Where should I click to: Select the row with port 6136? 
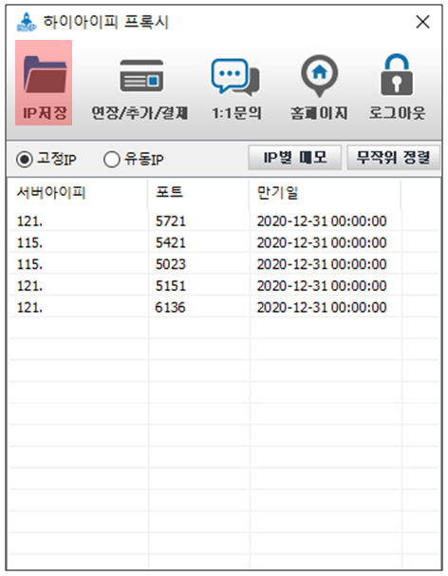[x=224, y=307]
